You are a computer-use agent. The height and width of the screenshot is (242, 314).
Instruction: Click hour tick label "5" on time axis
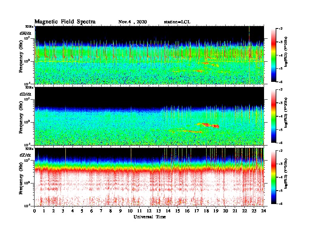coord(82,211)
